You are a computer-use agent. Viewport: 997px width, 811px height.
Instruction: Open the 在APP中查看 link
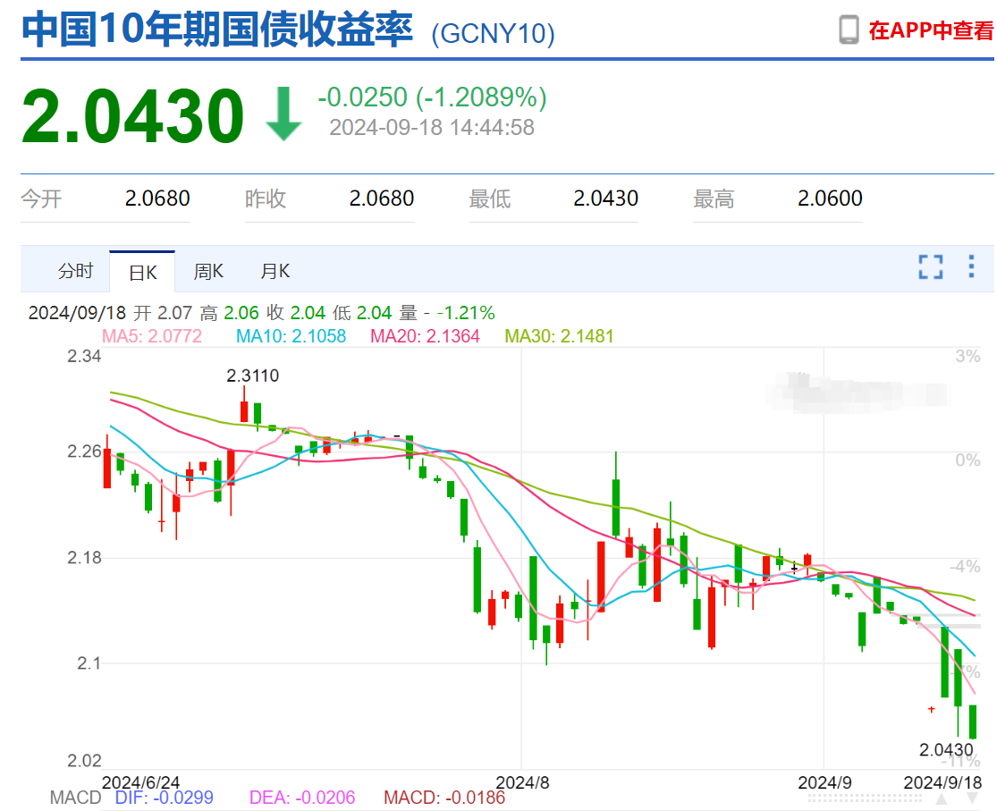tap(931, 30)
